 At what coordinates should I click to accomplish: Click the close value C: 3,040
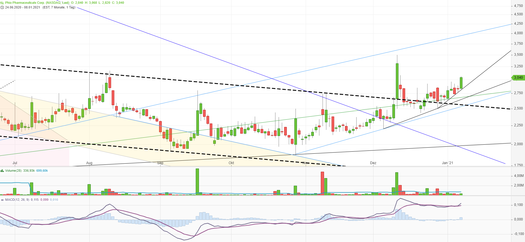118,3
